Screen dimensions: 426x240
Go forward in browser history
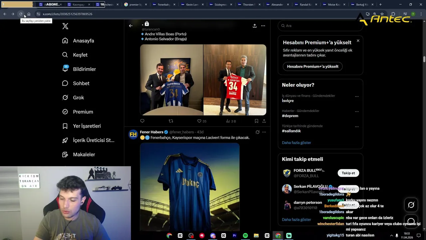(13, 14)
